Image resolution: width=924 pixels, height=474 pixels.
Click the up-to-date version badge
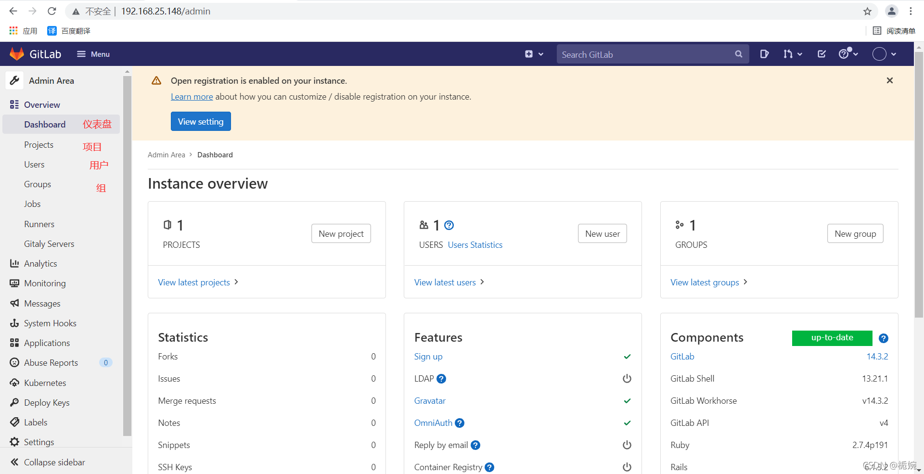(832, 338)
